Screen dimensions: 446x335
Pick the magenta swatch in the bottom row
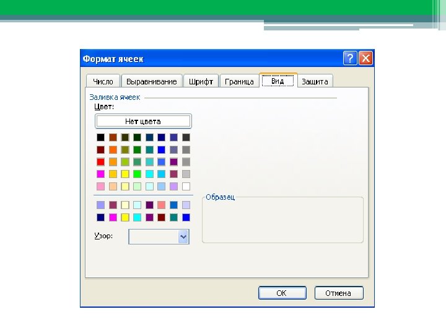(113, 217)
